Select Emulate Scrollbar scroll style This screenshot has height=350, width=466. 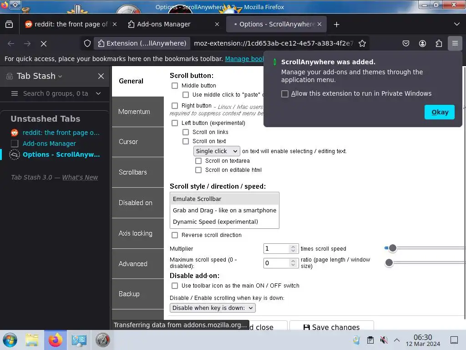coord(224,199)
